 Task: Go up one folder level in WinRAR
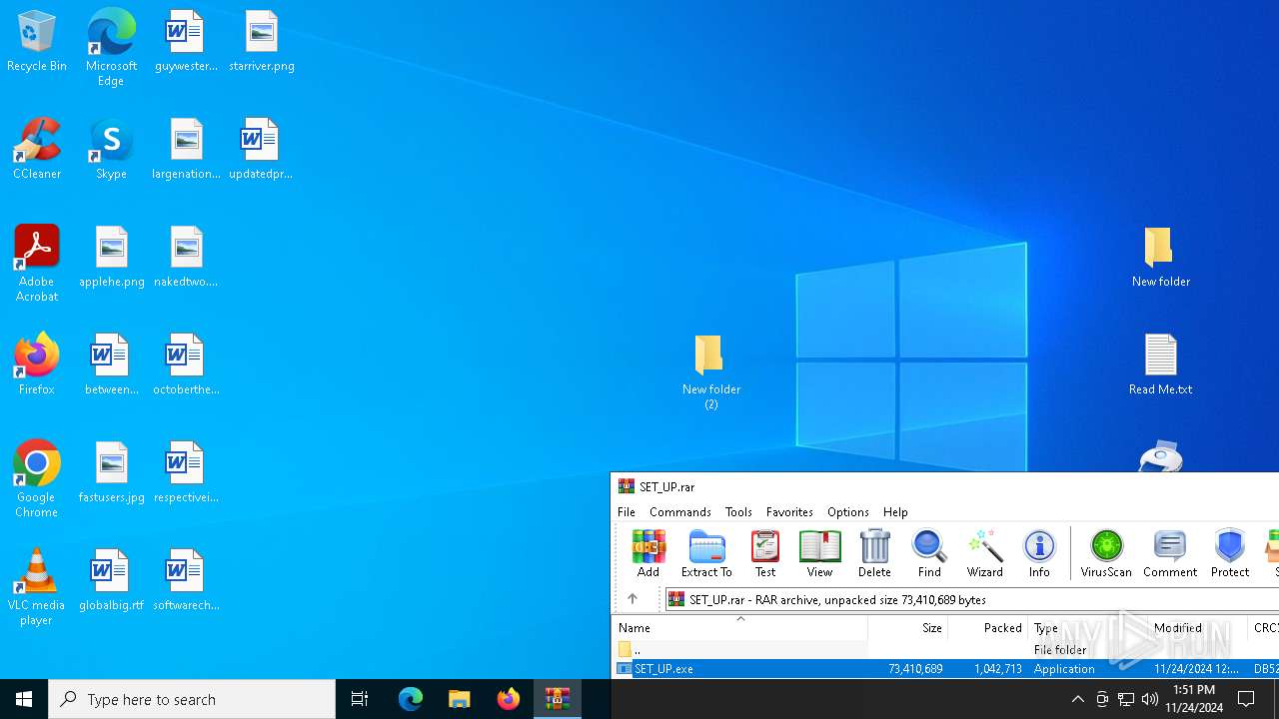point(633,599)
